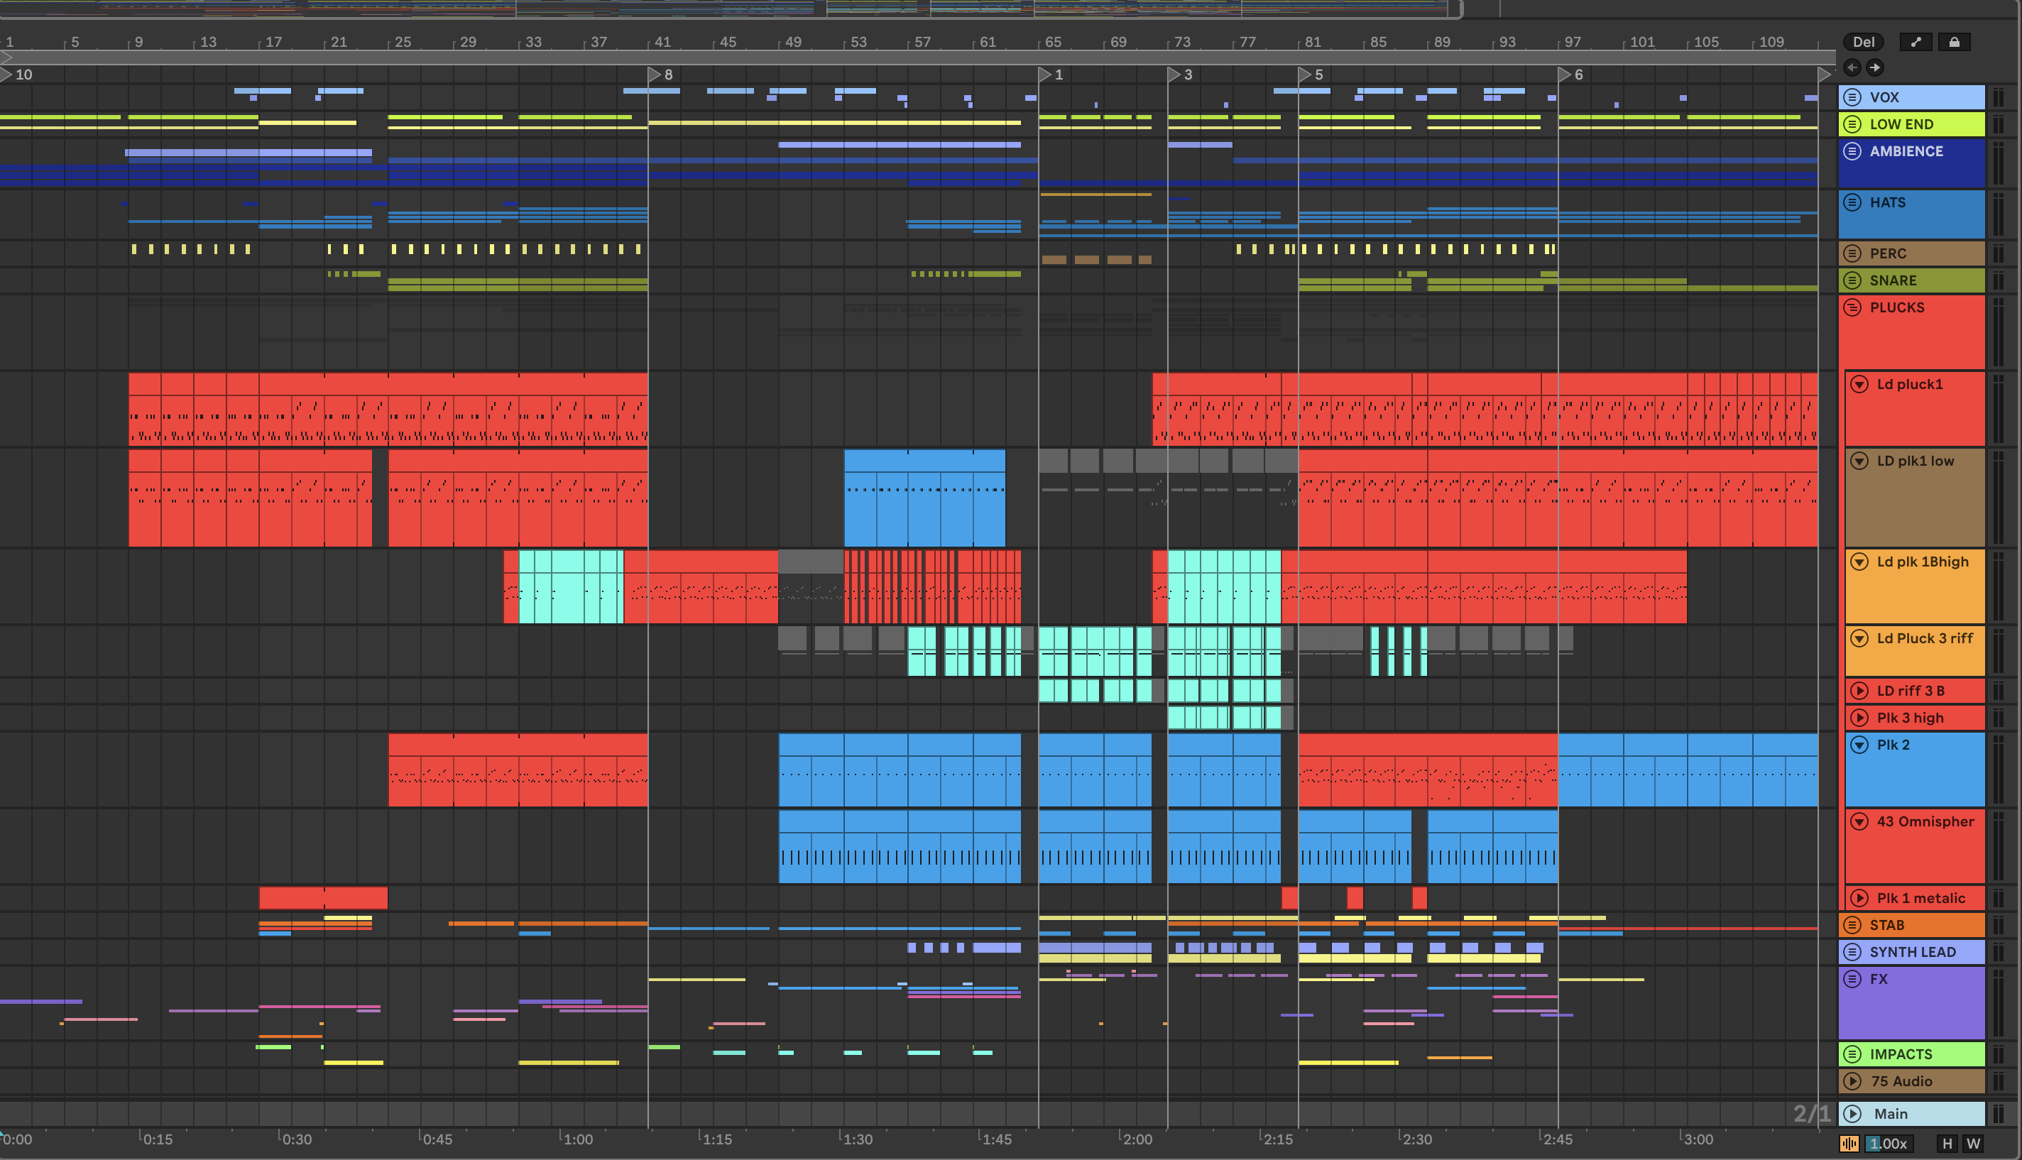Toggle the H optimize height button

click(1947, 1143)
